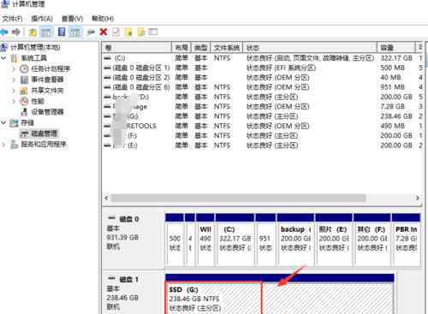The width and height of the screenshot is (428, 314).
Task: Expand the 服务和应用程序 node
Action: tap(3, 145)
